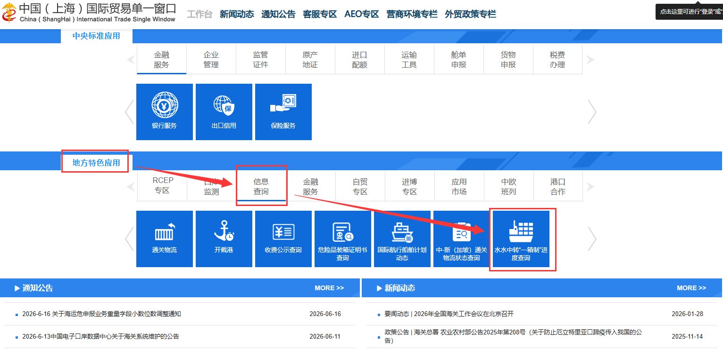
Task: Open 中-新(加坡)通关物流状态查询 tile
Action: (x=462, y=239)
